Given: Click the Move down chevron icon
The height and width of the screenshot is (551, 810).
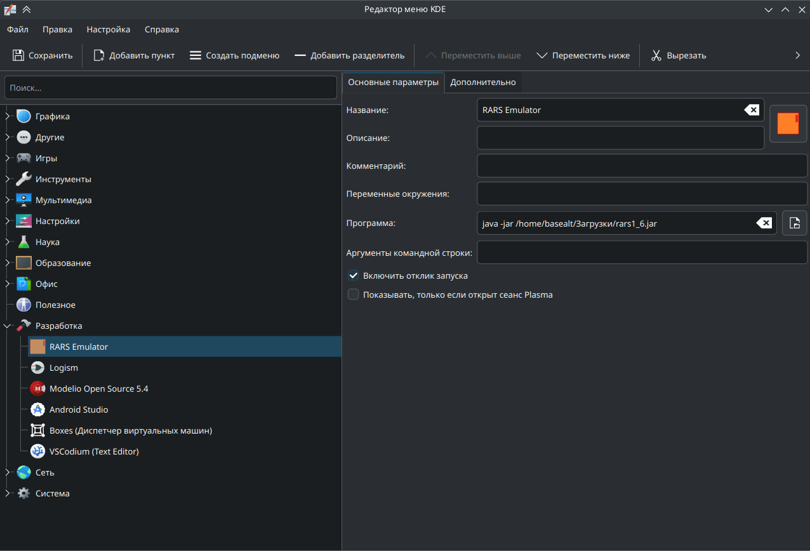Looking at the screenshot, I should tap(542, 55).
